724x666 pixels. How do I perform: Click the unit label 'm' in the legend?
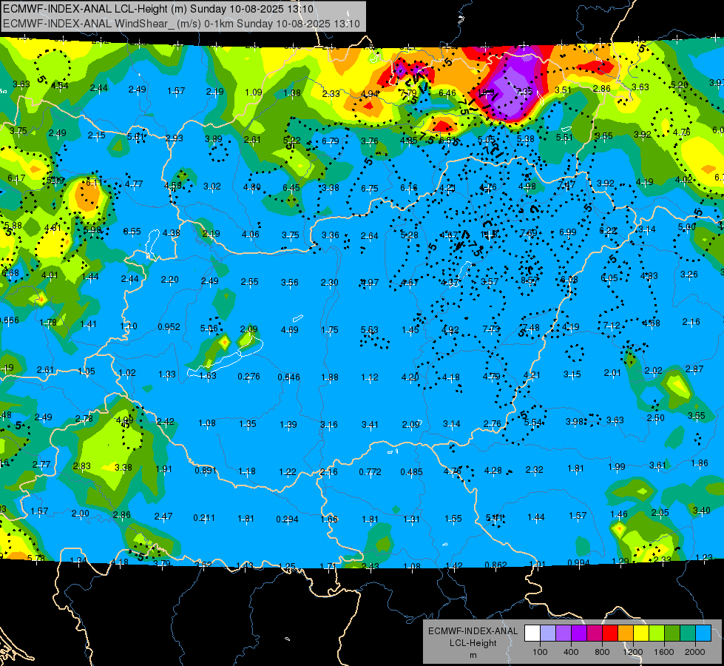point(473,656)
